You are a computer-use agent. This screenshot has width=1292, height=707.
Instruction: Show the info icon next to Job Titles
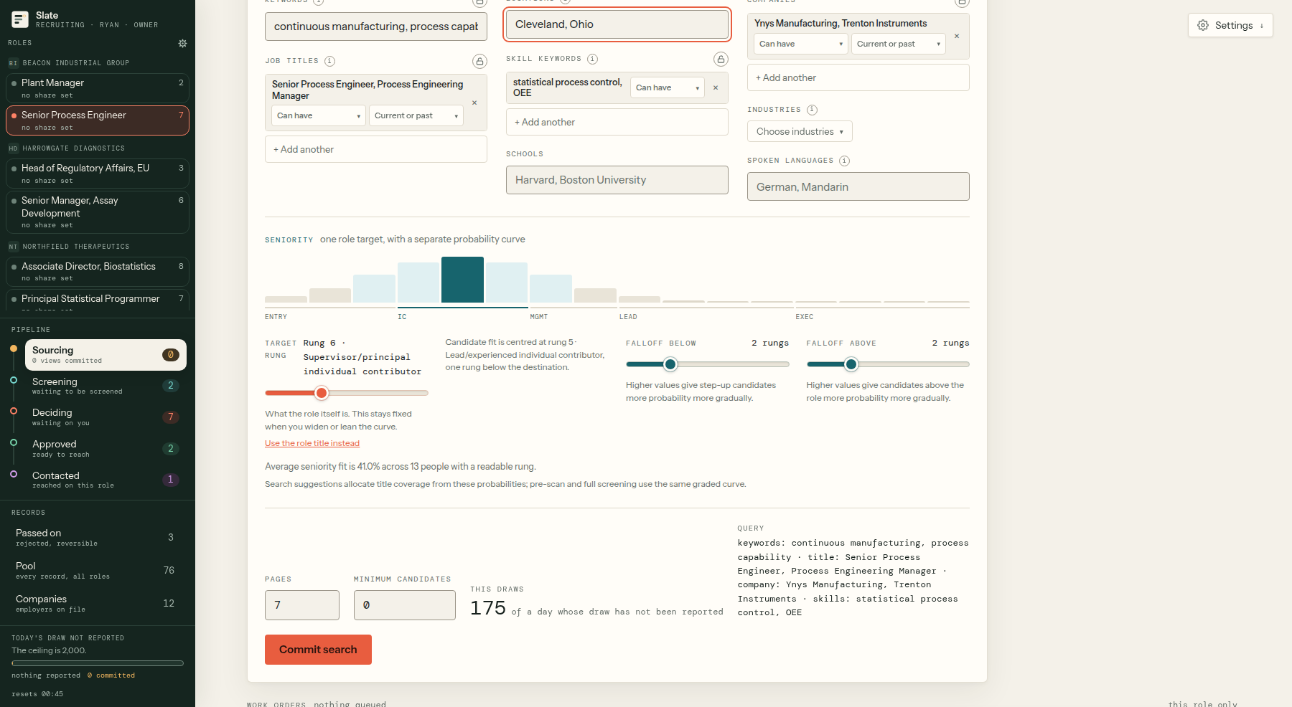point(329,62)
